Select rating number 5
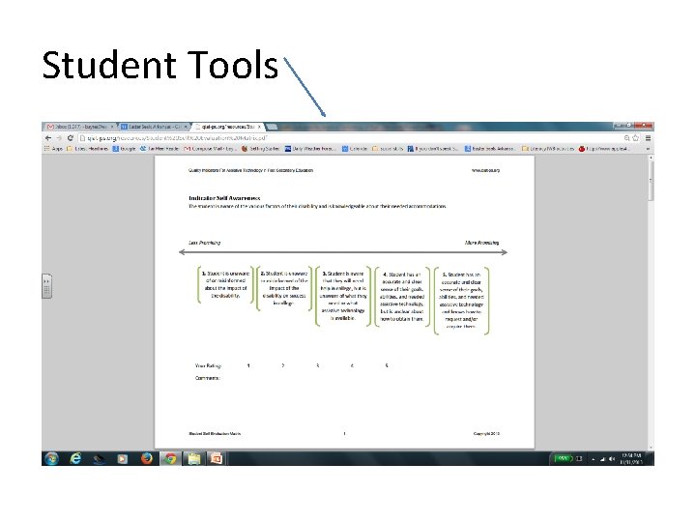The image size is (696, 522). (x=387, y=365)
